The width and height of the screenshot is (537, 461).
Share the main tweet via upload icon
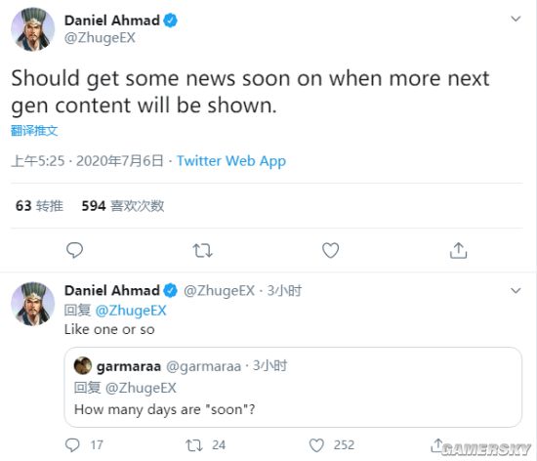click(458, 250)
